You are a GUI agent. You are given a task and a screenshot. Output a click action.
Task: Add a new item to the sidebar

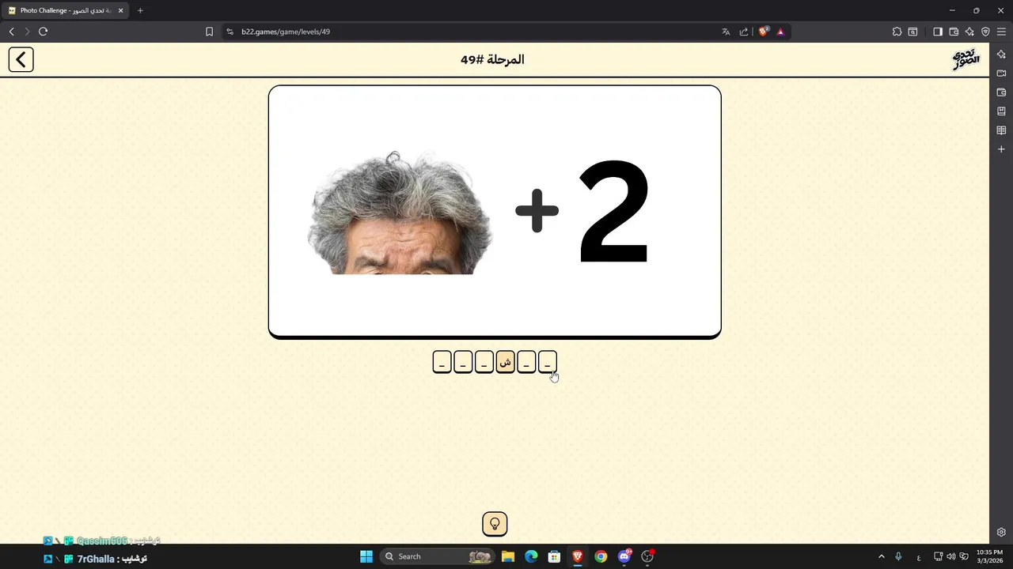1001,149
